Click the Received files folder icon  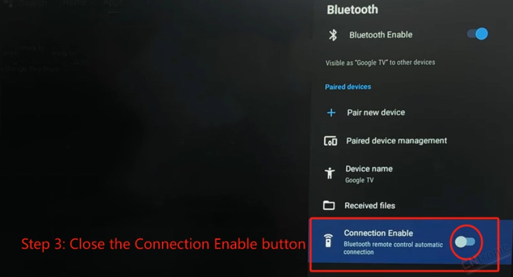pyautogui.click(x=329, y=205)
